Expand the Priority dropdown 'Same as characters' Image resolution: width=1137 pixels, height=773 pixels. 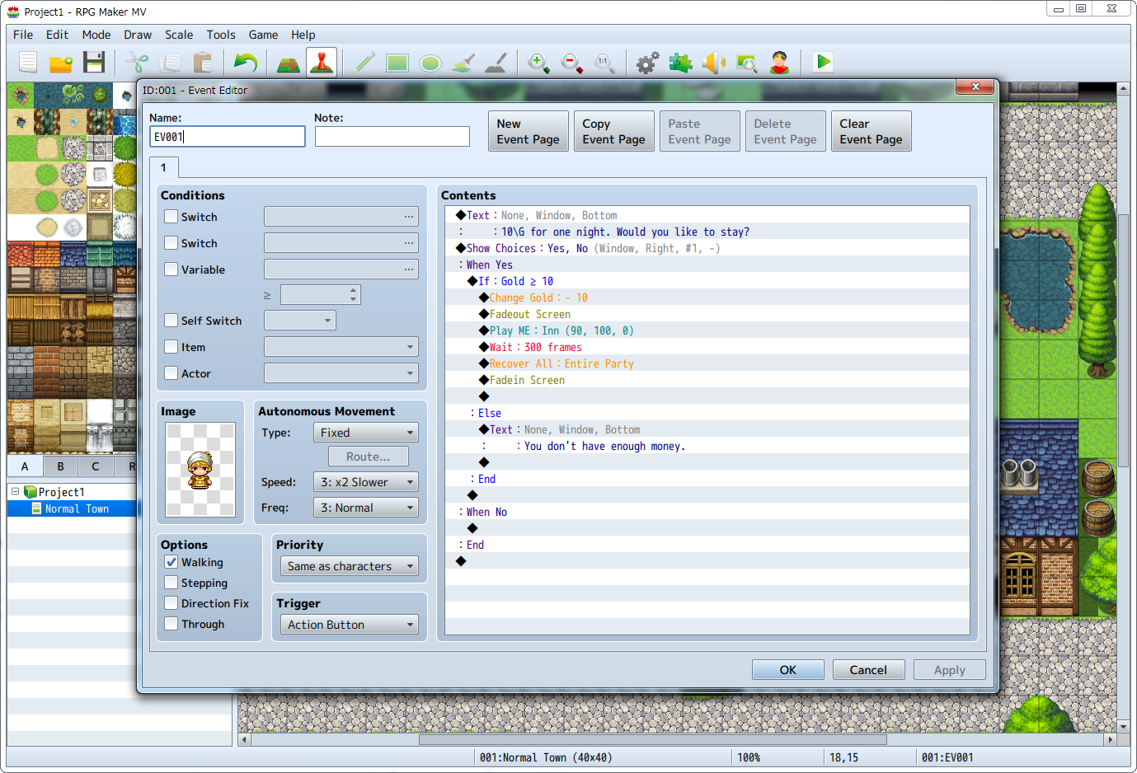[x=349, y=566]
